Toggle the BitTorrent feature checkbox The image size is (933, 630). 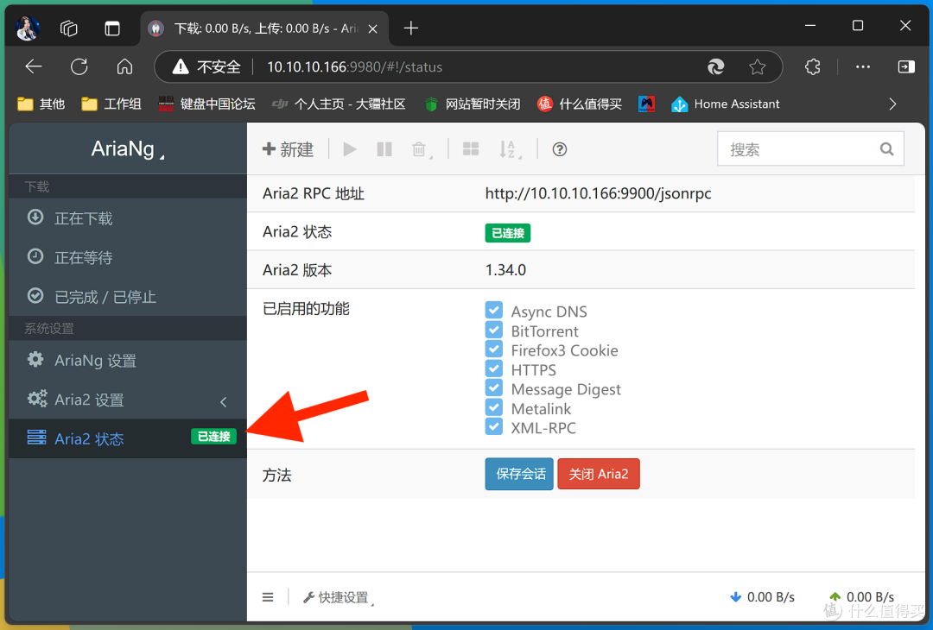click(x=493, y=330)
